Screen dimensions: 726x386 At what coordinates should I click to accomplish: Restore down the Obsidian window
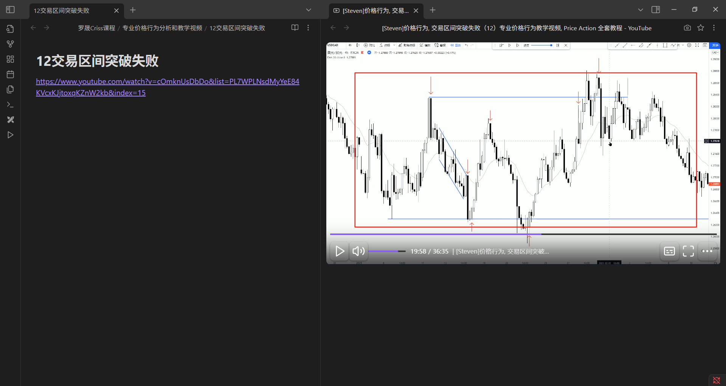point(695,10)
